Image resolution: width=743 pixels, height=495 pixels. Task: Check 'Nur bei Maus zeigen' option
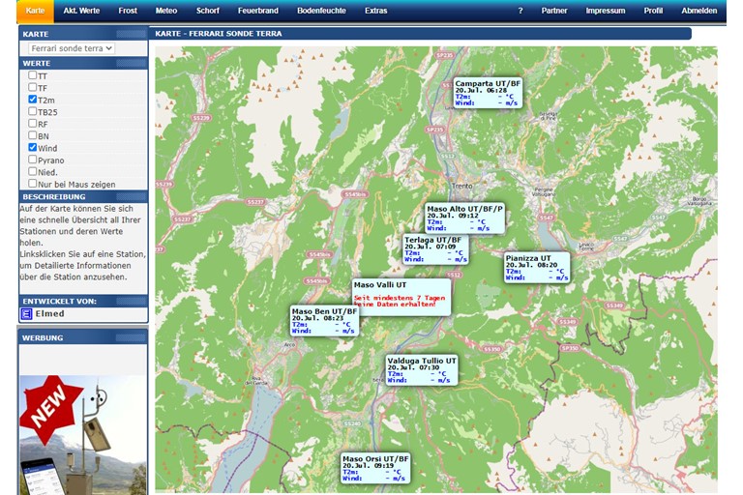(x=33, y=184)
